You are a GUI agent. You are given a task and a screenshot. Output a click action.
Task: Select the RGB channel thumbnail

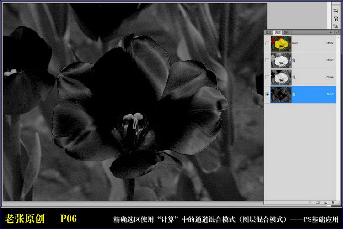[281, 43]
